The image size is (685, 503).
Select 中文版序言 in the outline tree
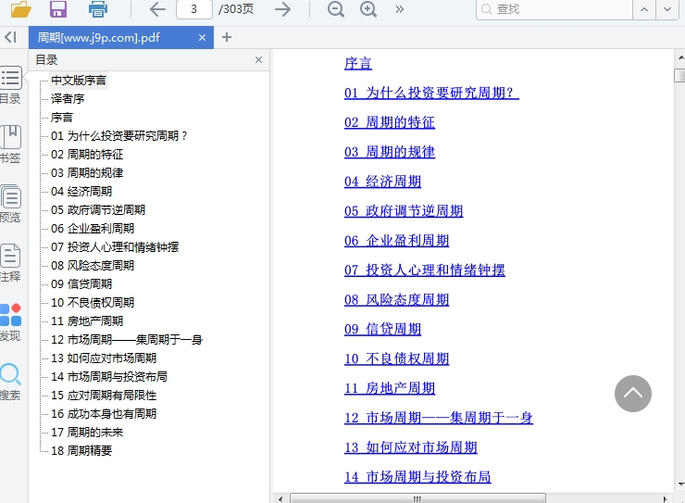(79, 81)
